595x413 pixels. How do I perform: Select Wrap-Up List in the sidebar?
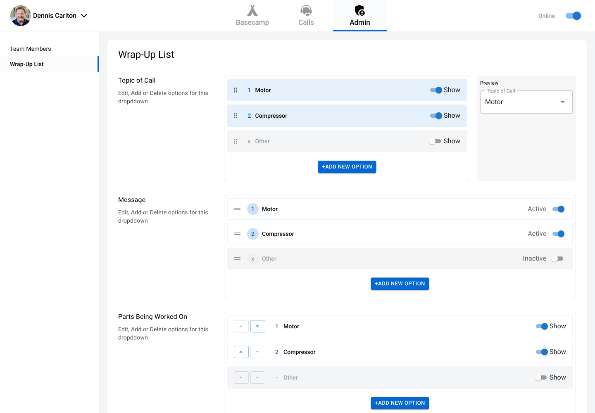[x=27, y=64]
